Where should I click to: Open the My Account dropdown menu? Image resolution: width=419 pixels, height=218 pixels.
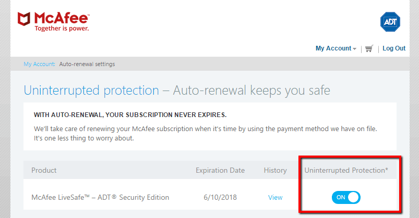coord(333,48)
